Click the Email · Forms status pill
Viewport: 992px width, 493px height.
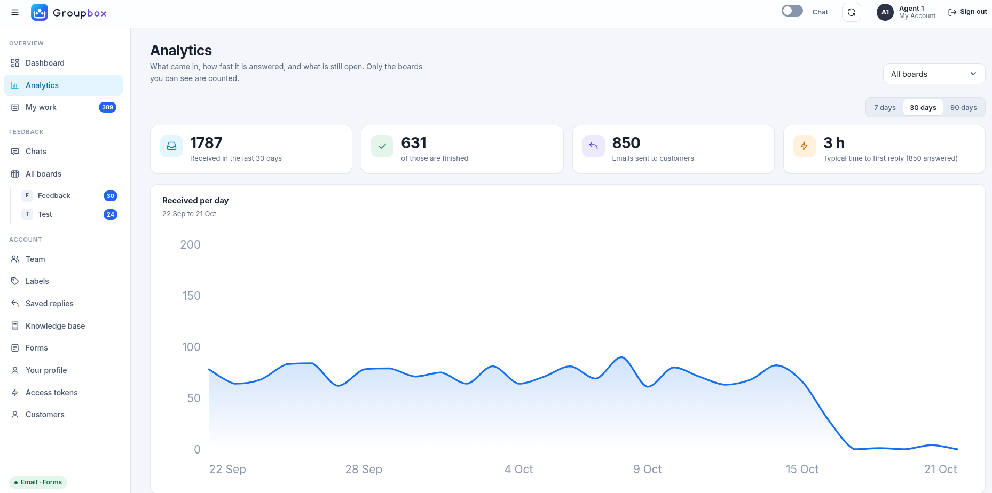pyautogui.click(x=38, y=482)
